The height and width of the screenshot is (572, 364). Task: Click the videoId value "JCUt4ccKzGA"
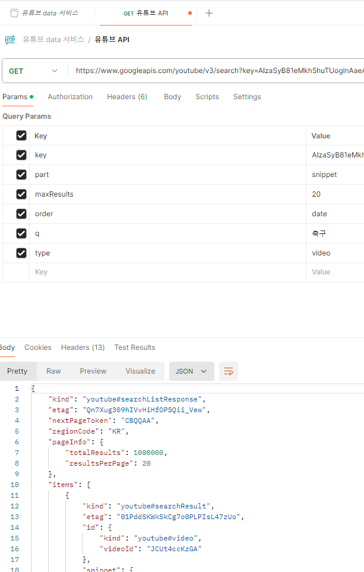[174, 549]
